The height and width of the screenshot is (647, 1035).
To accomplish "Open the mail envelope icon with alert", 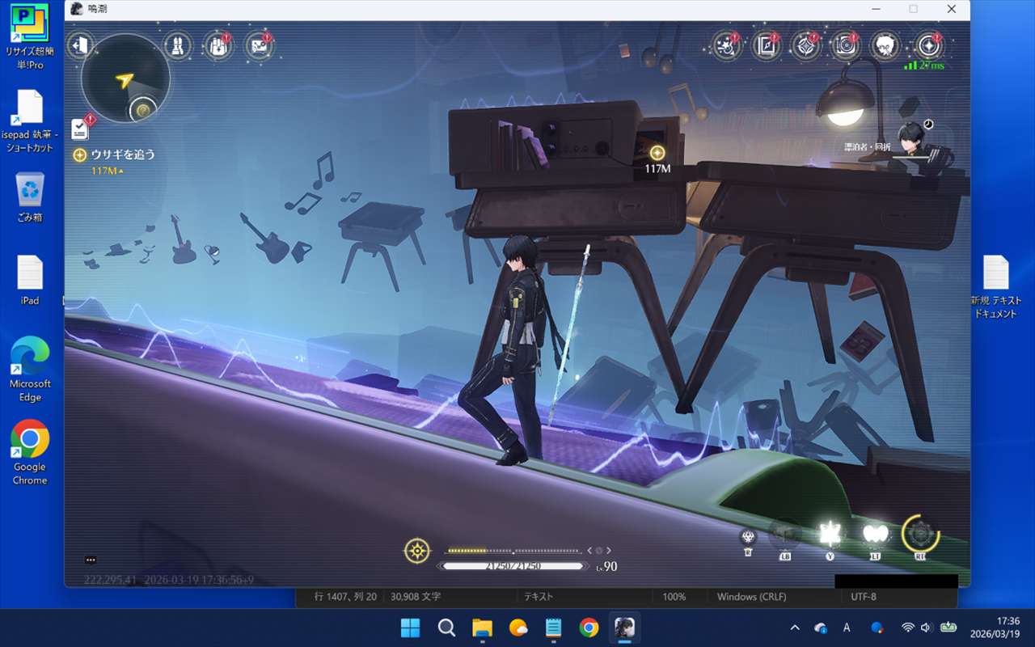I will [x=258, y=46].
